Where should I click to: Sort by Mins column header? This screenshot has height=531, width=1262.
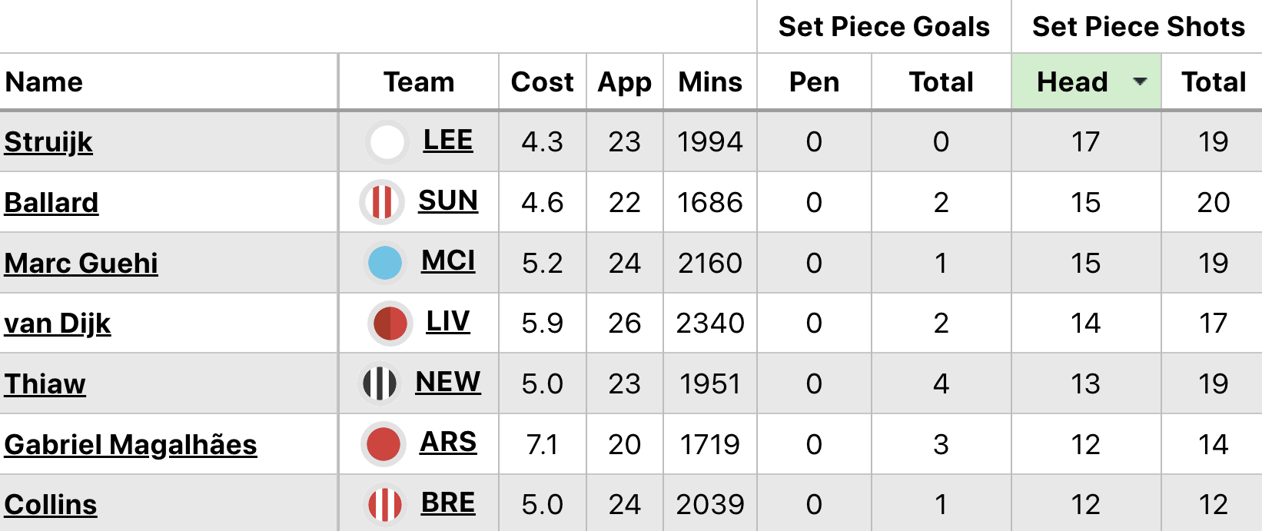(x=710, y=82)
